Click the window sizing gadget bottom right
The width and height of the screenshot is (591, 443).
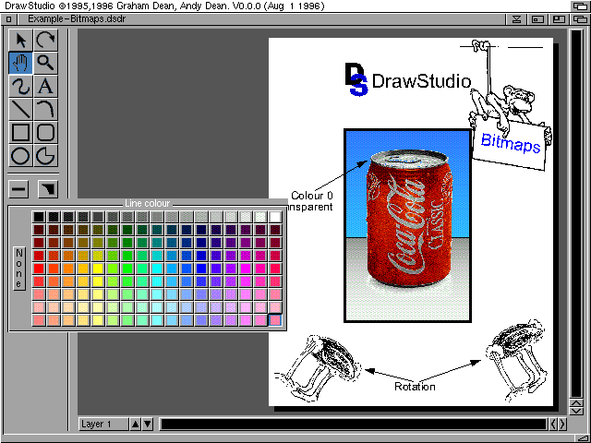coord(583,438)
